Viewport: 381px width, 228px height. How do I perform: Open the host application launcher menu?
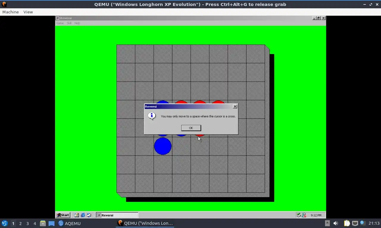(x=4, y=223)
